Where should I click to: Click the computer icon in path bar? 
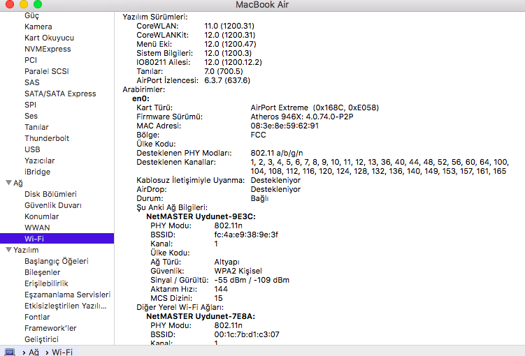click(x=10, y=352)
